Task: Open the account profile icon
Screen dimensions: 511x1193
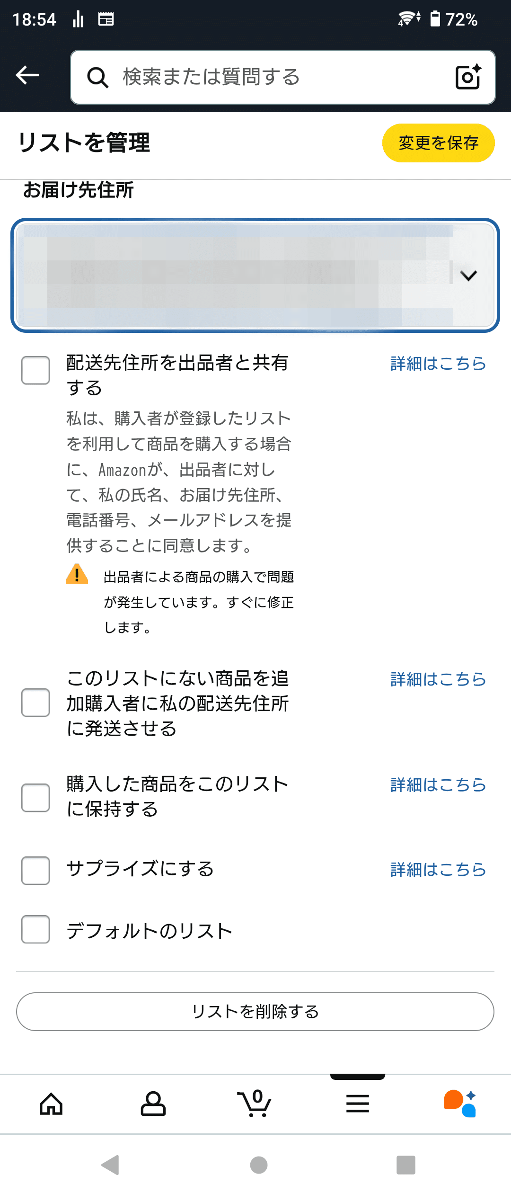Action: click(153, 1105)
